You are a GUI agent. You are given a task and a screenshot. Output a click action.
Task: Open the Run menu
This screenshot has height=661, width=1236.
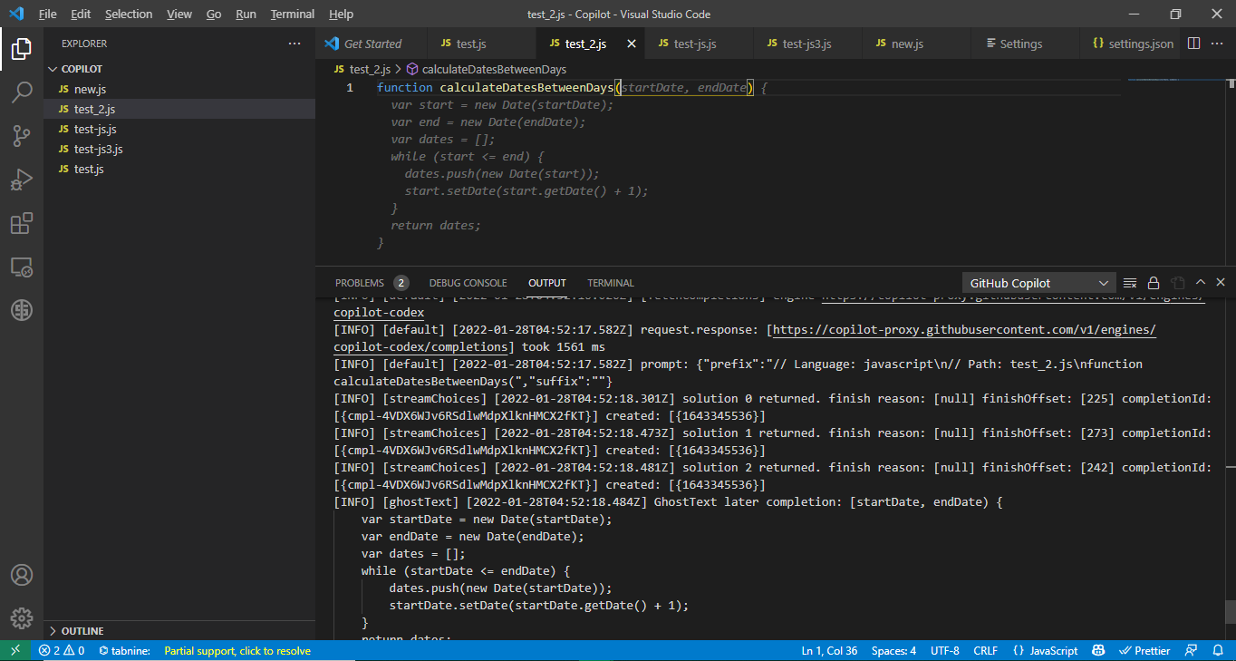246,15
